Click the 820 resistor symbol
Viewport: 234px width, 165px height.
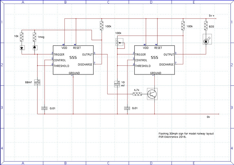pos(206,27)
